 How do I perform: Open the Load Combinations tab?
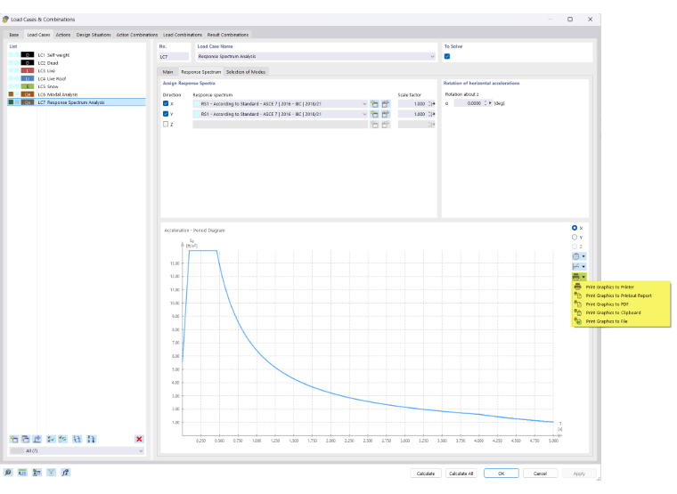pos(183,35)
